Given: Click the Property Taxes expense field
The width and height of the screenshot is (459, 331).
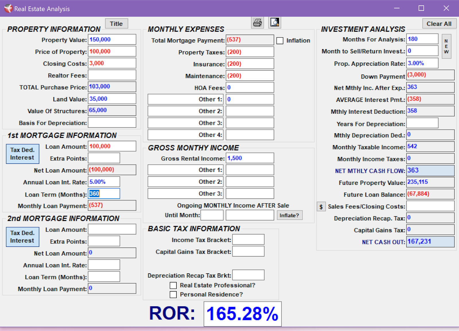Looking at the screenshot, I should pos(250,52).
